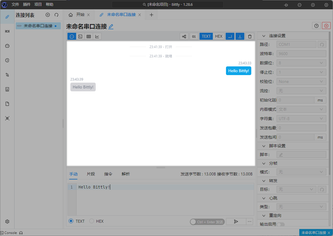Add new connection with plus icon
This screenshot has width=333, height=236.
coord(48,15)
